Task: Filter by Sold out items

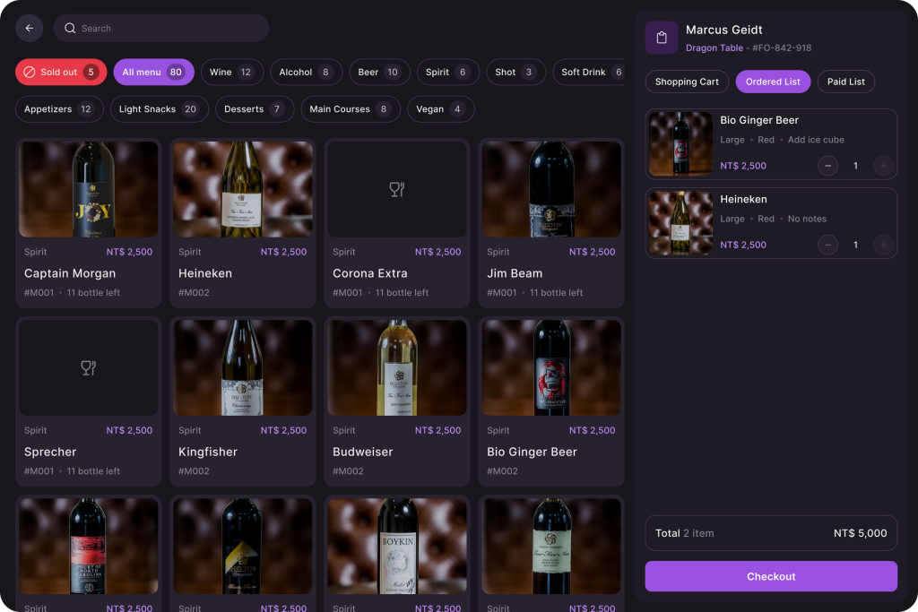Action: (x=61, y=72)
